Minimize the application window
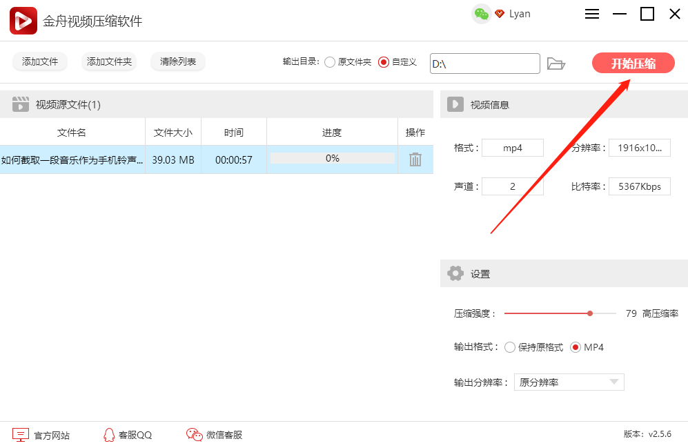Screen dimensions: 688x448 point(620,14)
